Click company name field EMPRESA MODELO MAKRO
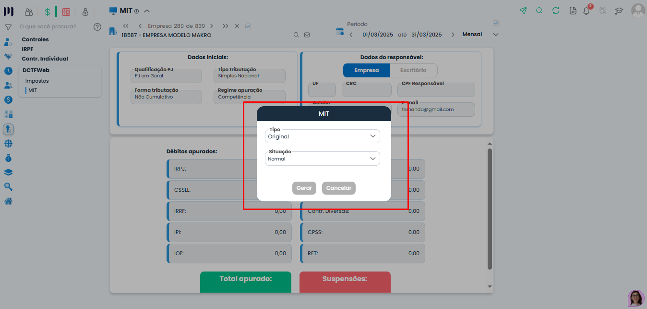The image size is (647, 309). pos(167,35)
